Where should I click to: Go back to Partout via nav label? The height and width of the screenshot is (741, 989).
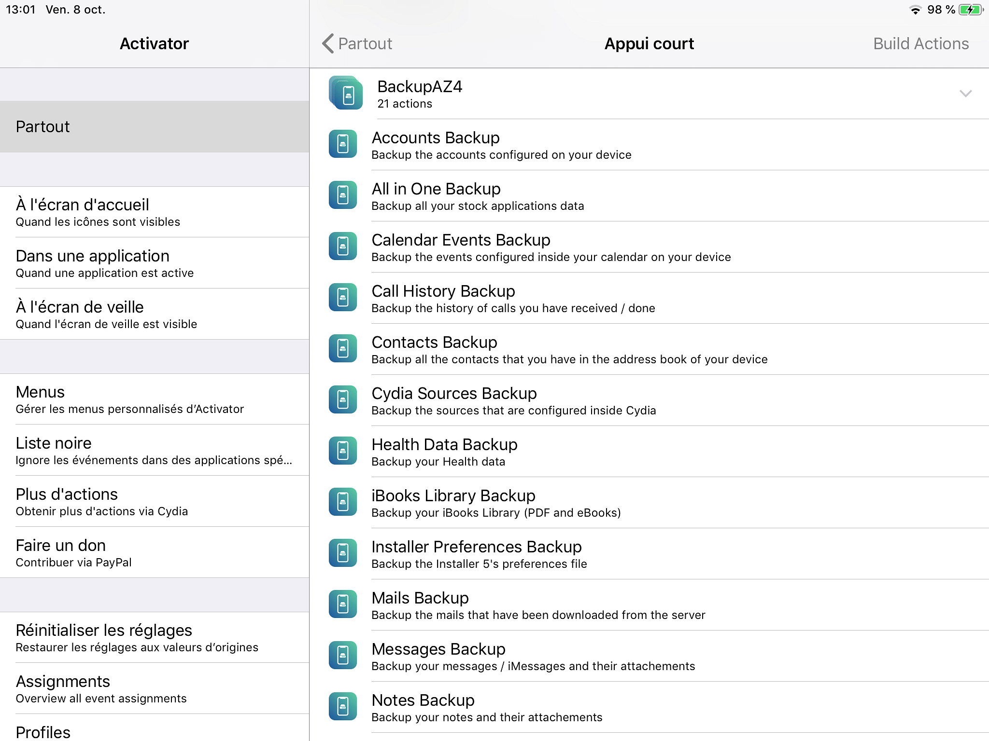coord(365,43)
